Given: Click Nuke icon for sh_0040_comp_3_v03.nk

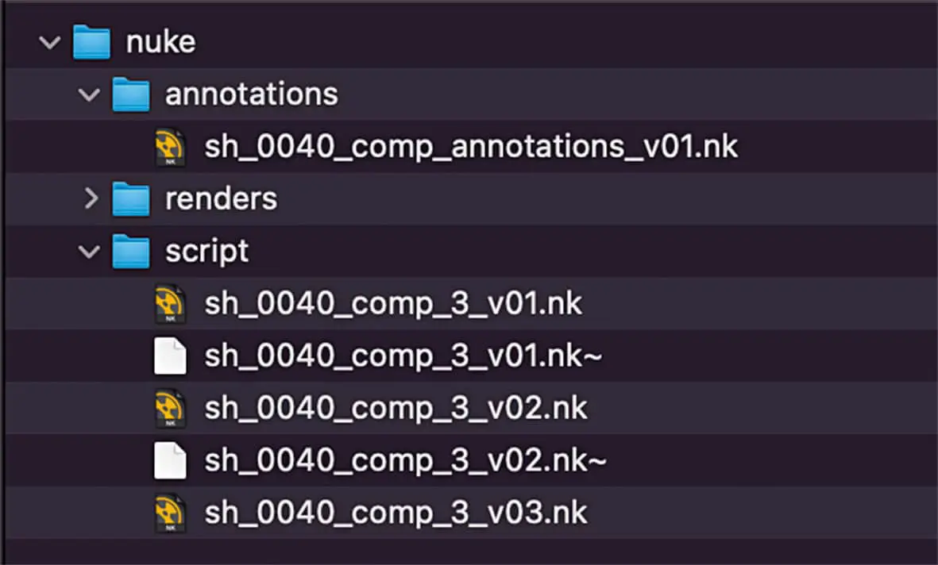Looking at the screenshot, I should pos(170,512).
